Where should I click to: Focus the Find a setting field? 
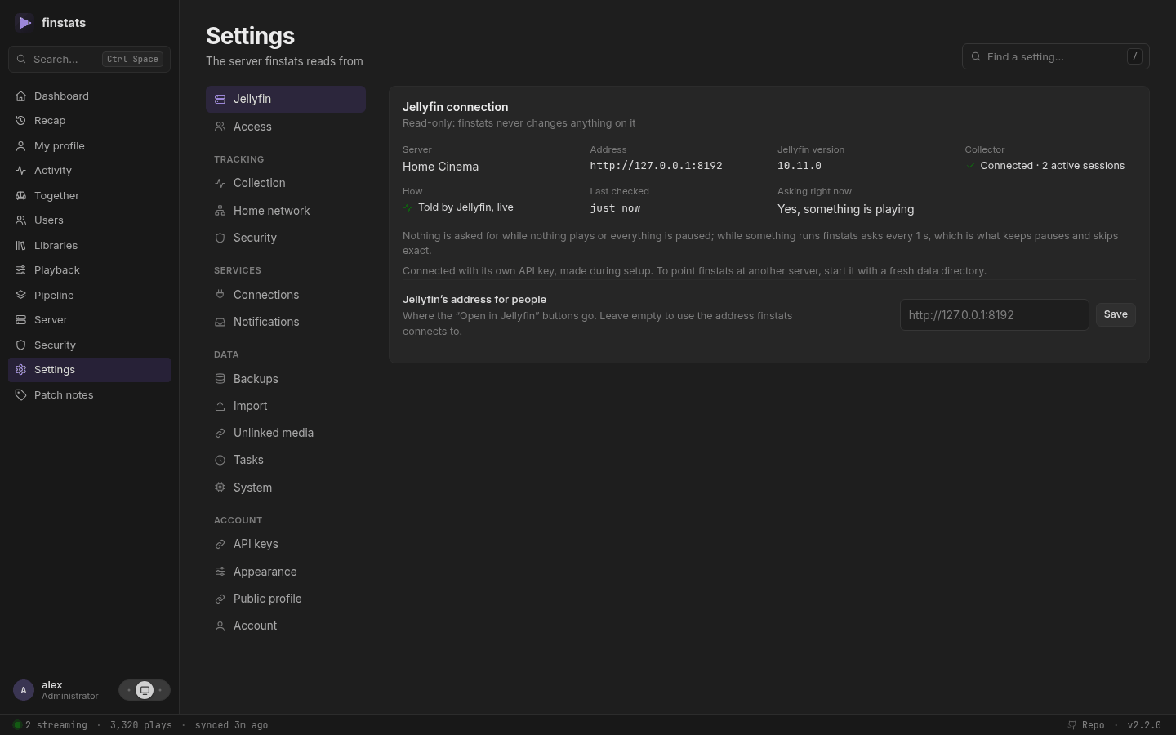[1055, 56]
